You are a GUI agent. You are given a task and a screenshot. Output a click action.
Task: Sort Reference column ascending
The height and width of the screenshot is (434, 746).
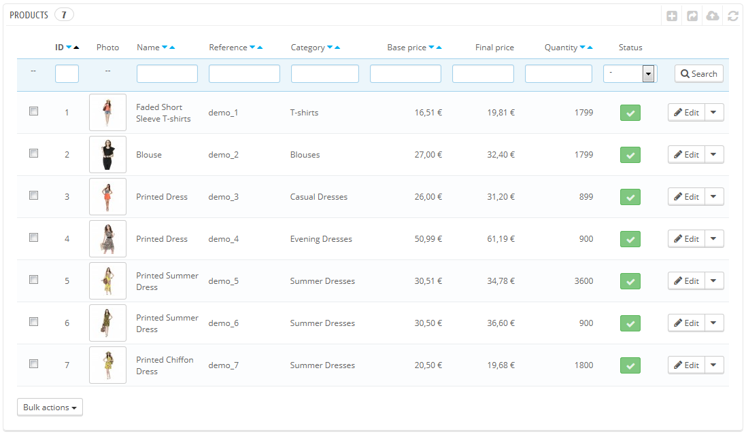[260, 47]
